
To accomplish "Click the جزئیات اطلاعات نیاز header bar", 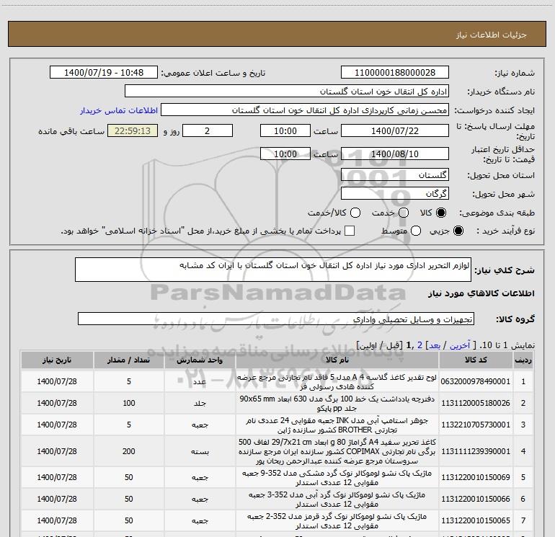I will [277, 34].
